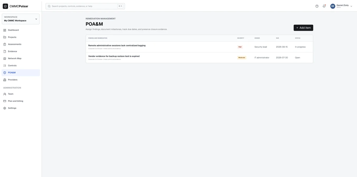
Task: Click the CMMCPulsar brand name
Action: [x=19, y=6]
